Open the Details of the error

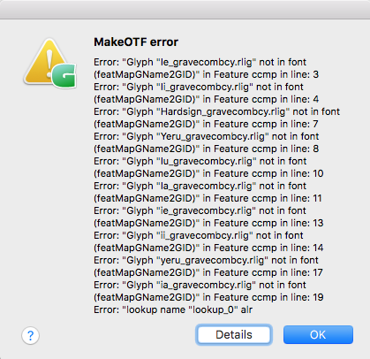click(234, 334)
